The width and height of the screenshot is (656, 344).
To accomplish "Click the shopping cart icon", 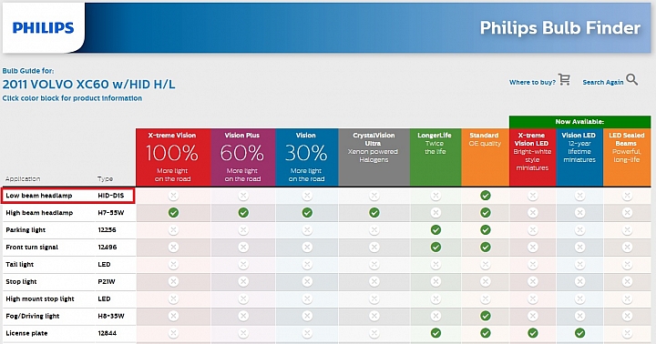I will pyautogui.click(x=564, y=79).
